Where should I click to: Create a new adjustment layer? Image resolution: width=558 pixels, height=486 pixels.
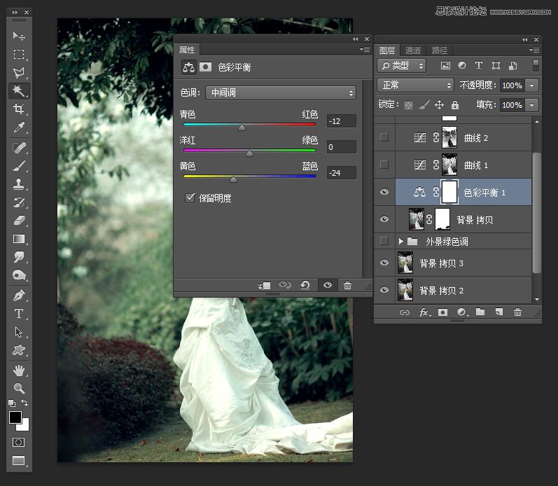[462, 312]
